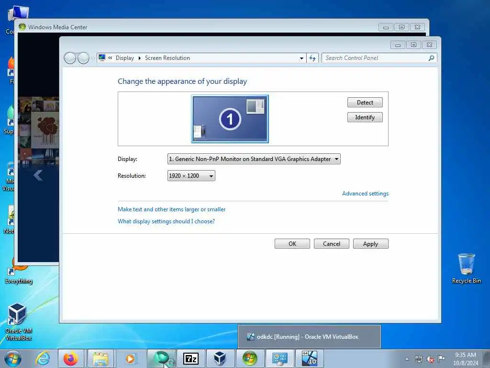490x368 pixels.
Task: Click the Windows Media Center taskbar icon
Action: [250, 358]
